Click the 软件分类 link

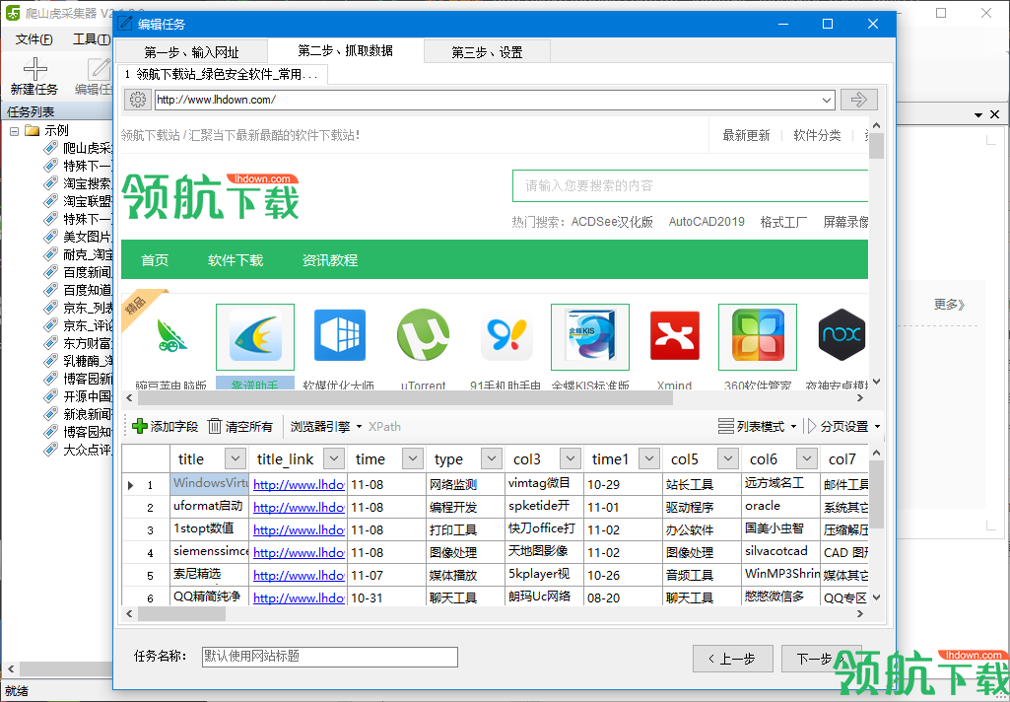point(817,135)
